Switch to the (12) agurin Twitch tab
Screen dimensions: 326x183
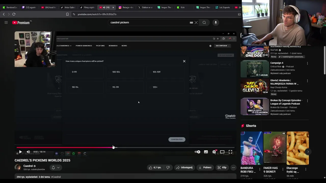point(29,7)
